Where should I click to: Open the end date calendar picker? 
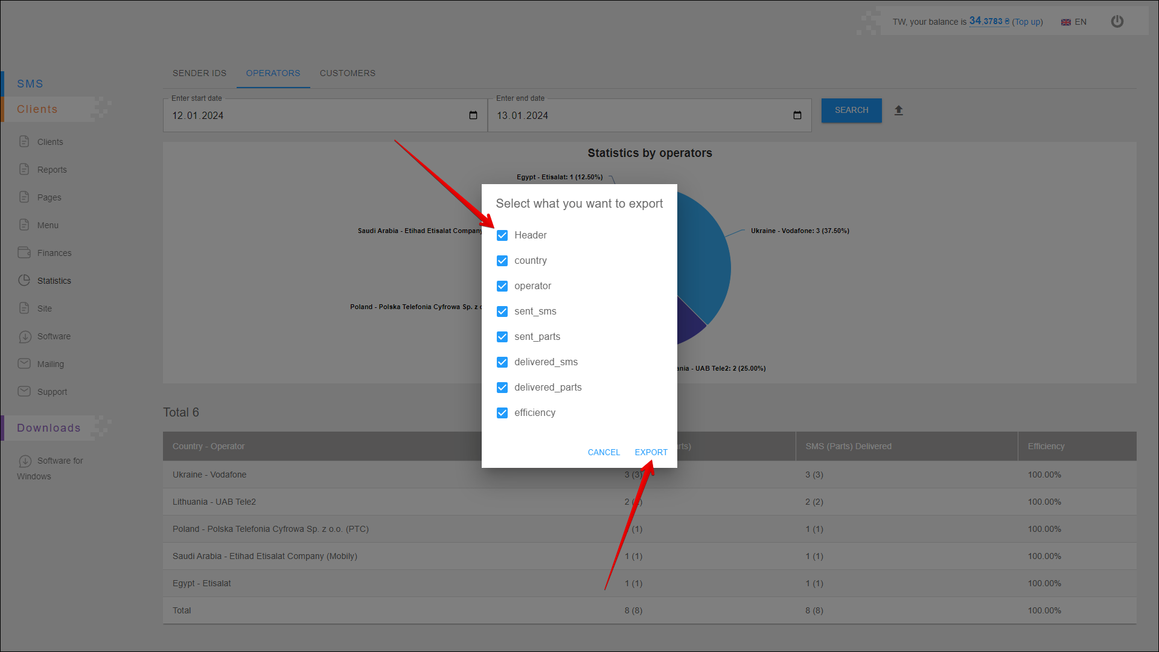[x=797, y=115]
